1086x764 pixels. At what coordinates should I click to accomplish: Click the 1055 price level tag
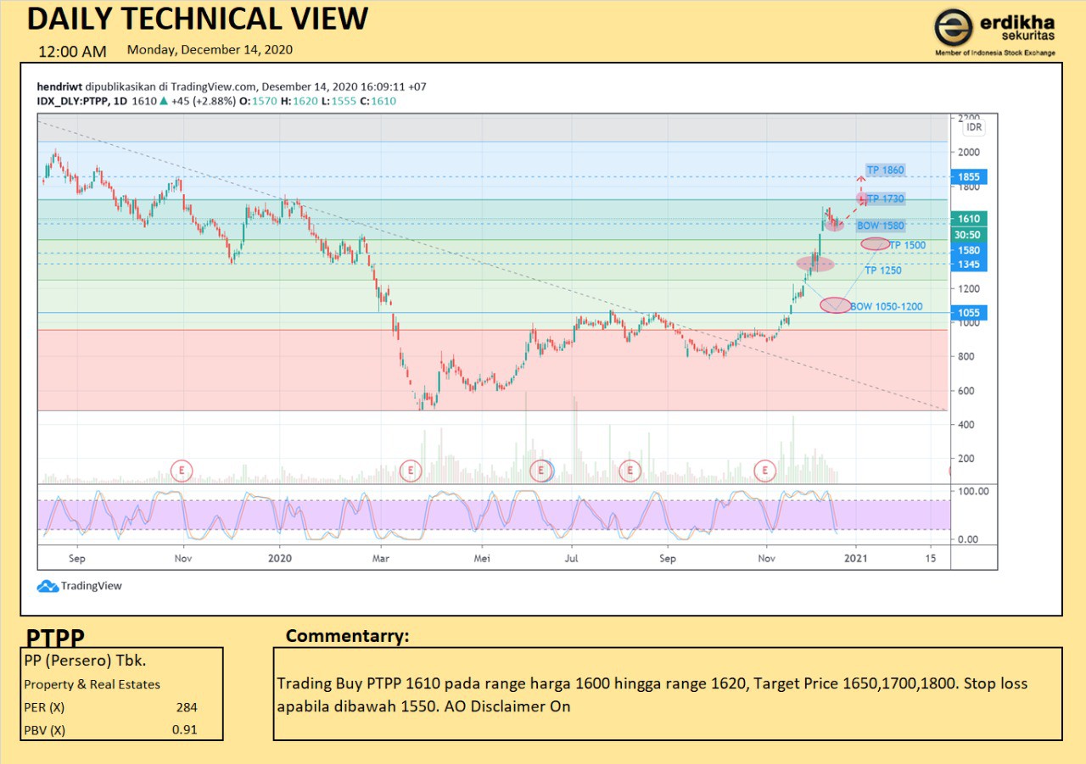(969, 313)
